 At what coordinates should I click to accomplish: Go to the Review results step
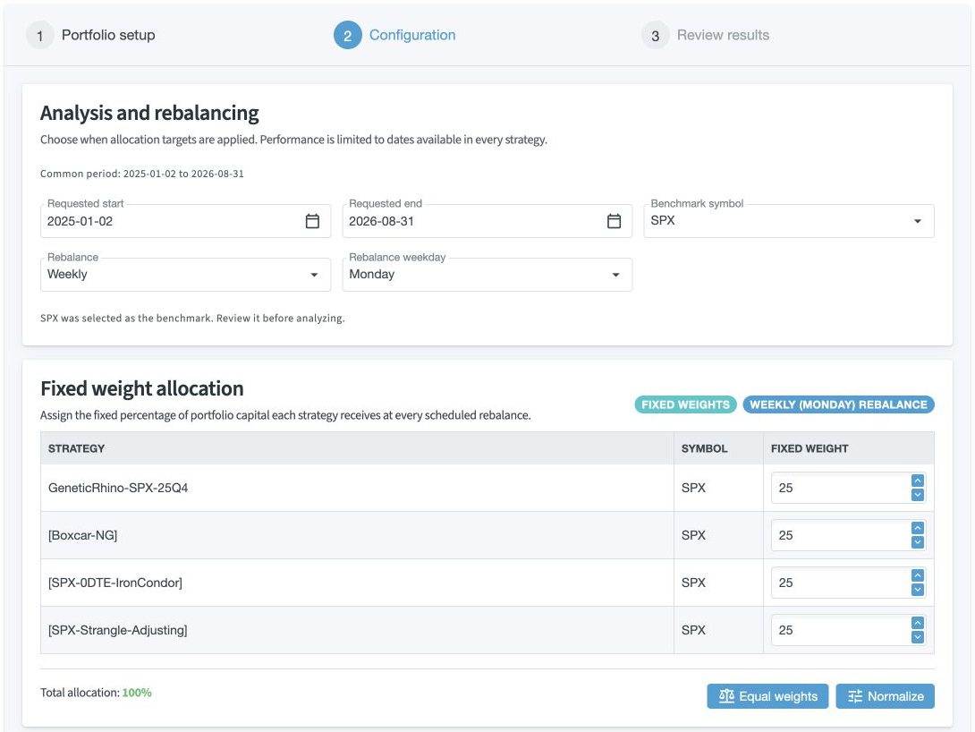(723, 36)
